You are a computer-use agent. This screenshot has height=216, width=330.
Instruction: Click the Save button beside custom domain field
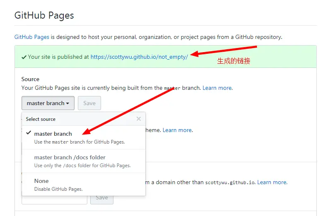click(102, 200)
